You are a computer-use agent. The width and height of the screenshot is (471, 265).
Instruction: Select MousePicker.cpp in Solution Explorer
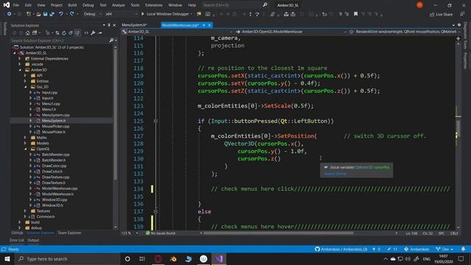tap(56, 126)
